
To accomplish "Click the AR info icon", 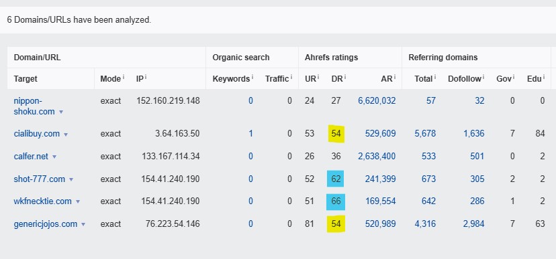I will (395, 76).
